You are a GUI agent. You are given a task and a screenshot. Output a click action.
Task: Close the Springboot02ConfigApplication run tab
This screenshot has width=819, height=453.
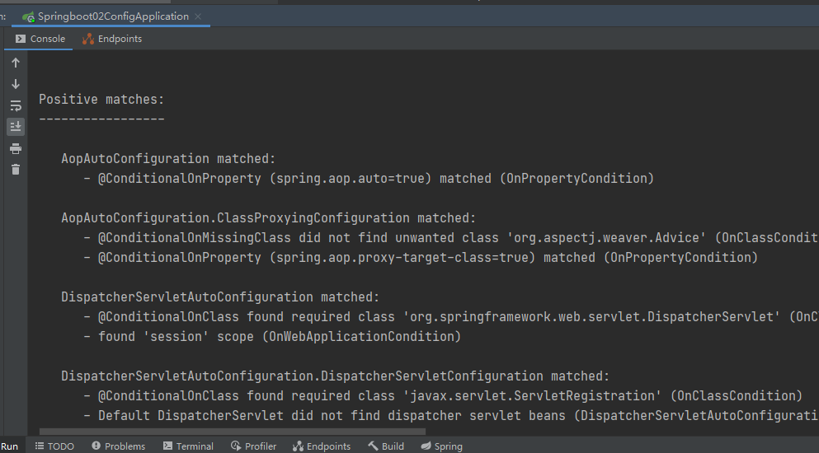click(198, 16)
